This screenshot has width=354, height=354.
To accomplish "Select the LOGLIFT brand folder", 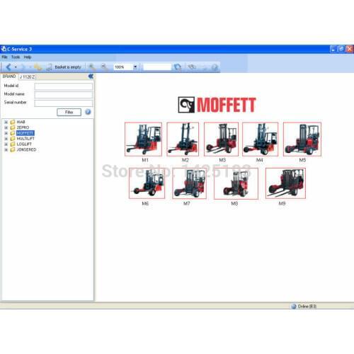I will [24, 144].
